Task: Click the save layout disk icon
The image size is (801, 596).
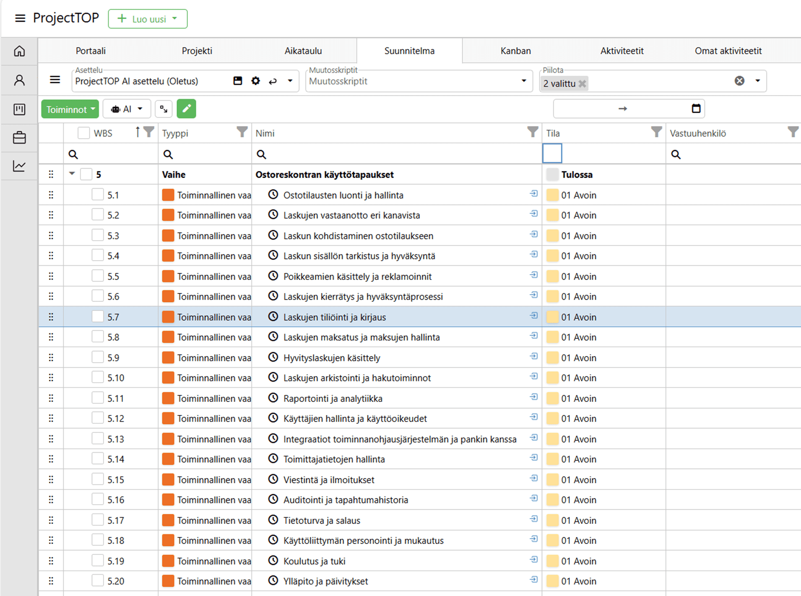Action: coord(237,81)
